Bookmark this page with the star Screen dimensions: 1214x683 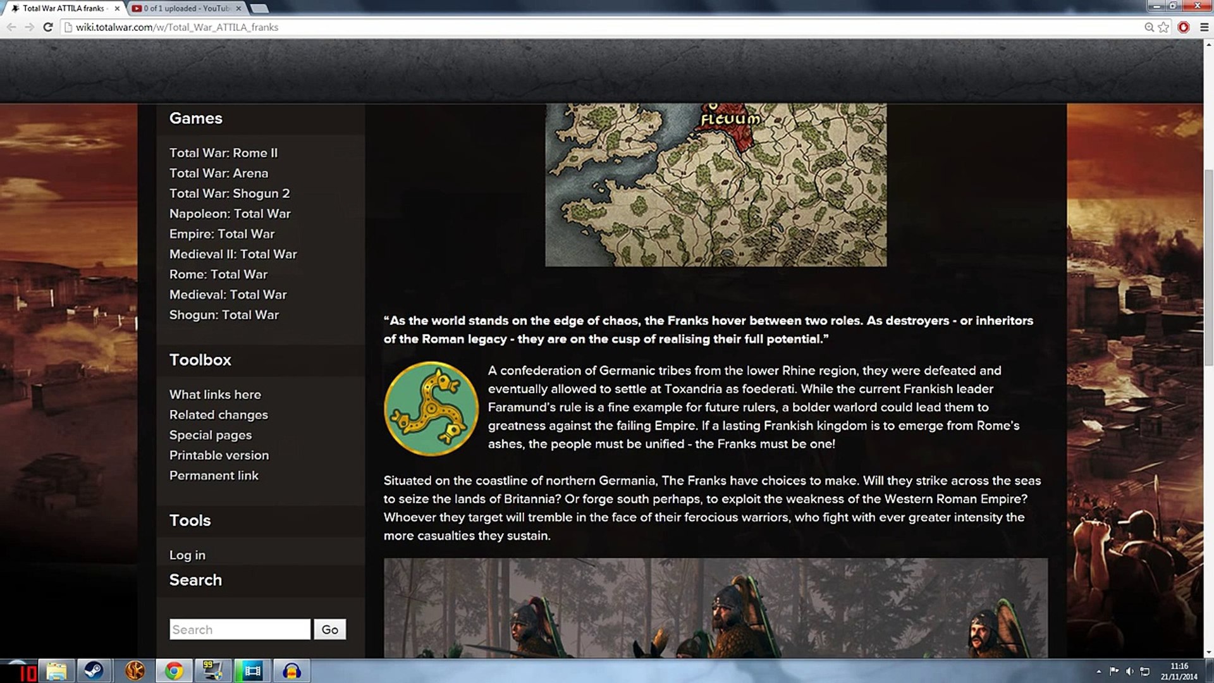(x=1164, y=27)
